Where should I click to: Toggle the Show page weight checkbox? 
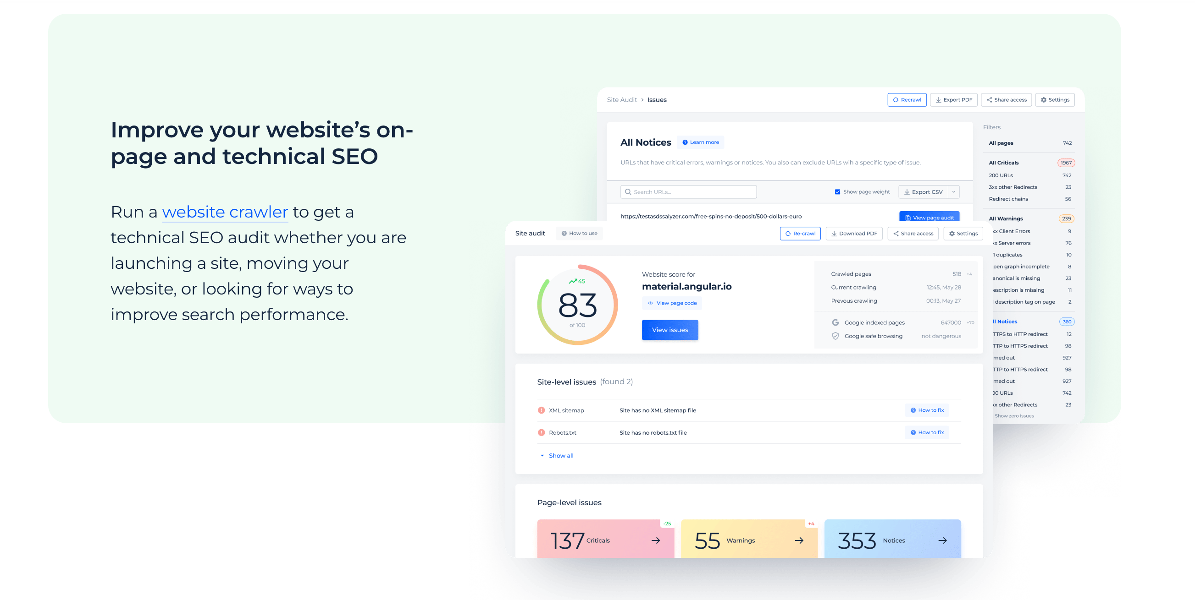point(838,191)
